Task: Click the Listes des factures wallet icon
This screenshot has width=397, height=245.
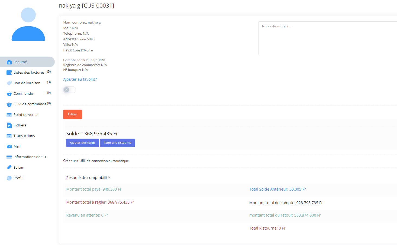Action: pyautogui.click(x=9, y=73)
